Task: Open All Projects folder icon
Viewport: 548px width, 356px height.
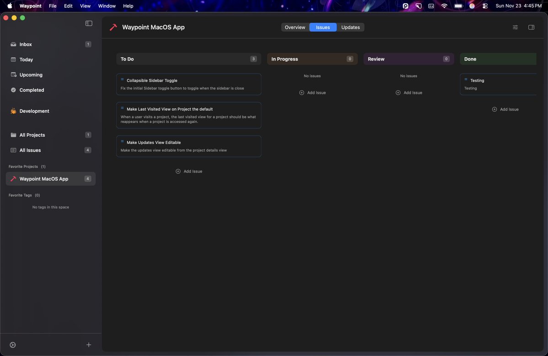Action: (x=13, y=135)
